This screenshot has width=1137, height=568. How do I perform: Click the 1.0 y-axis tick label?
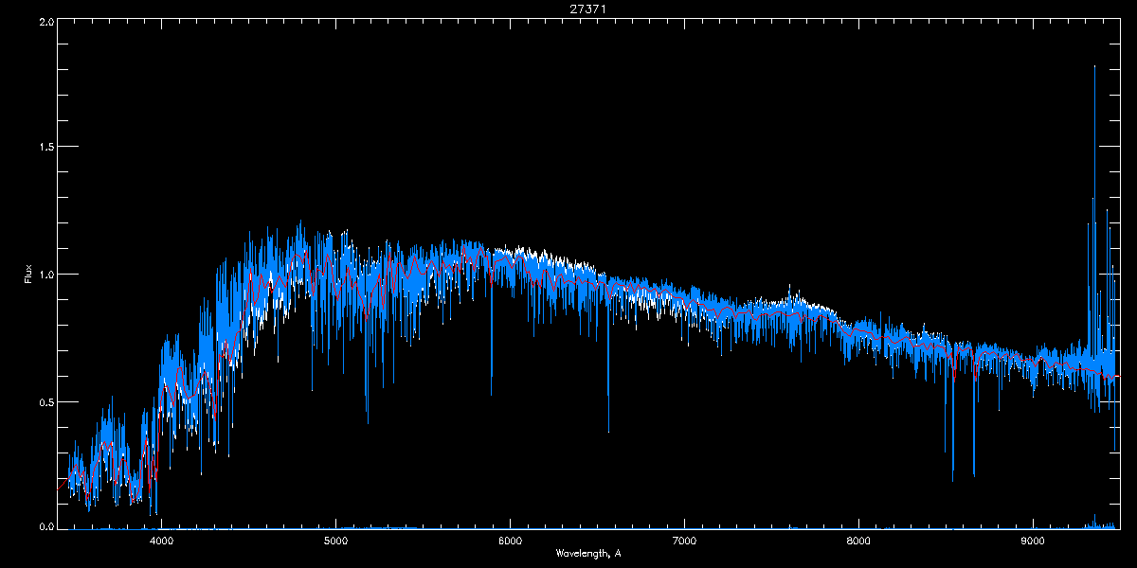point(45,274)
